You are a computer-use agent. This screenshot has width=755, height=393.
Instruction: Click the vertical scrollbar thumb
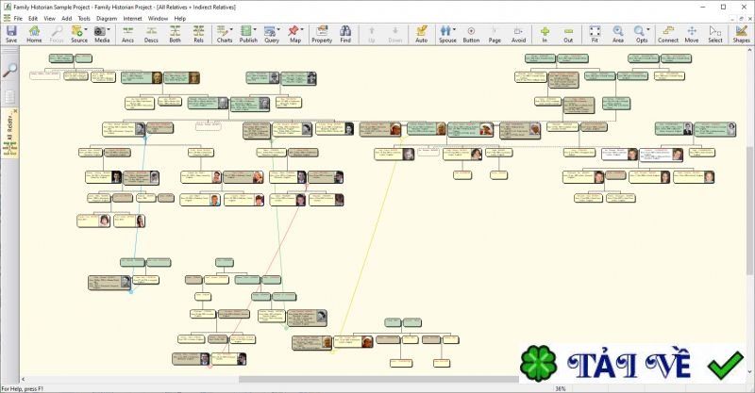750,211
